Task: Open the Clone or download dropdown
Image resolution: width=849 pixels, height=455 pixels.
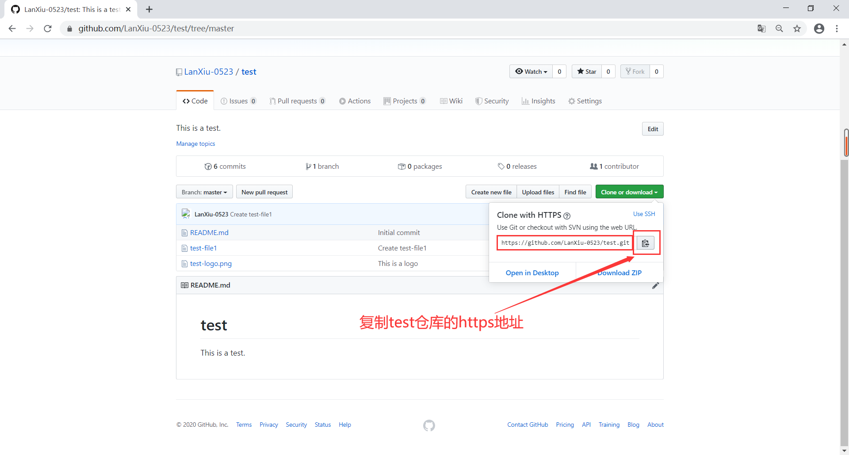Action: (x=629, y=192)
